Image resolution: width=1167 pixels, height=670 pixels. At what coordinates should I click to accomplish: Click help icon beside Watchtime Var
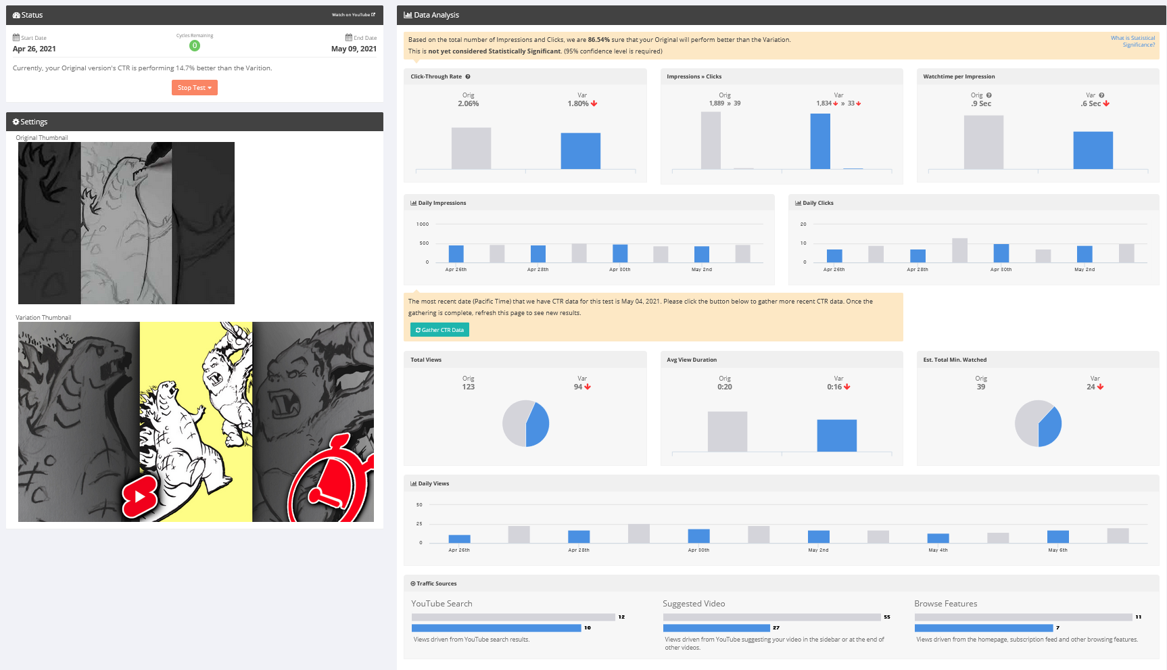(1101, 95)
